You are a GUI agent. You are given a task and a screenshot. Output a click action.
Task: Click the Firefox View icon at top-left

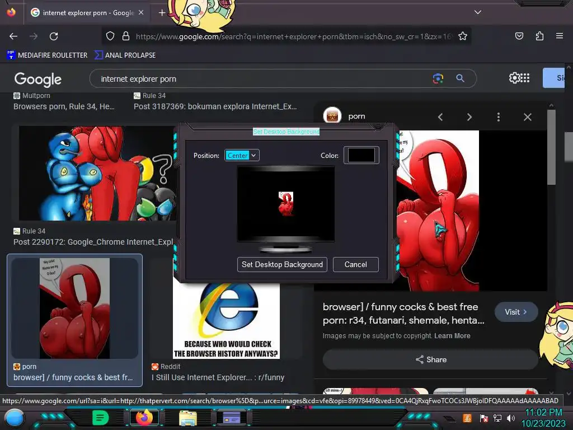(11, 12)
